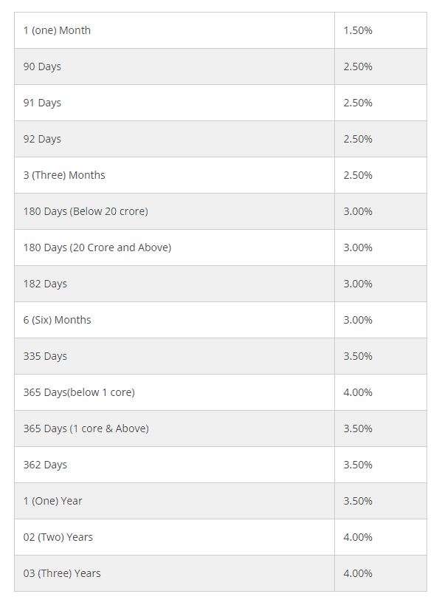Click '365 Days(below 1 core)' text
Screen dimensions: 442x608
point(79,392)
